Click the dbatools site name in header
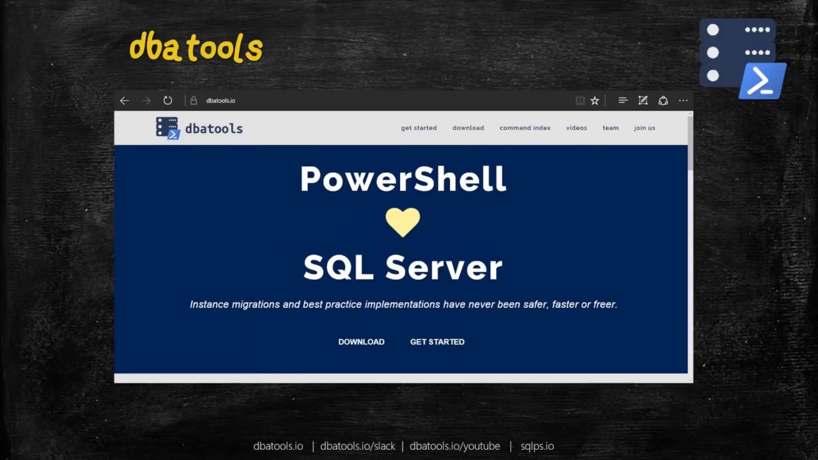The image size is (818, 460). point(214,128)
